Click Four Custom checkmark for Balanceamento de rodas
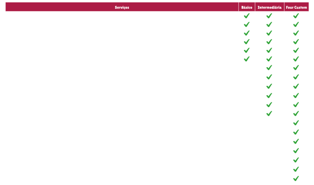This screenshot has height=185, width=314. (x=296, y=133)
